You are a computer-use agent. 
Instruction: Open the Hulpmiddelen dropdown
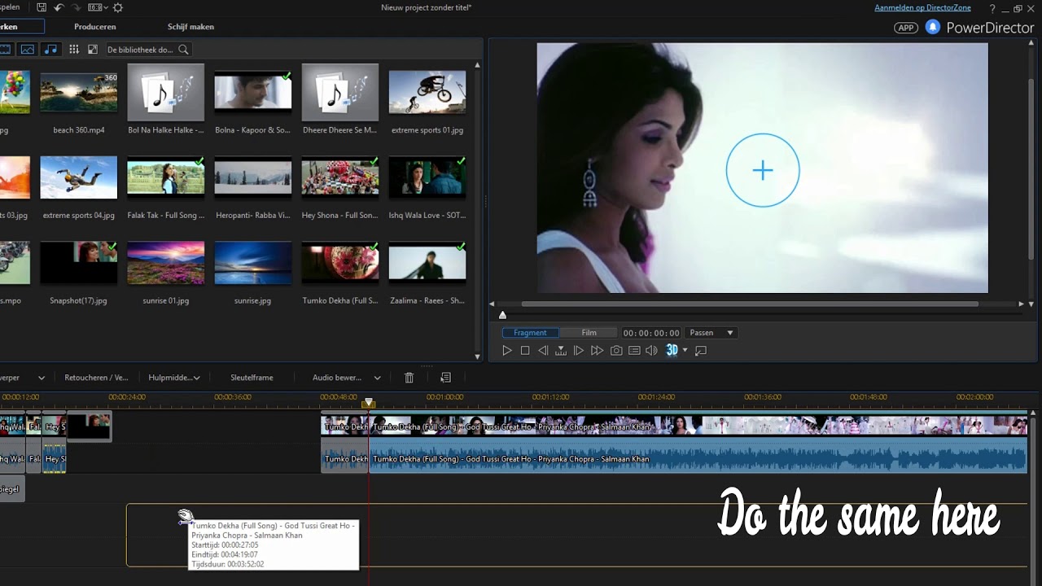pyautogui.click(x=173, y=378)
